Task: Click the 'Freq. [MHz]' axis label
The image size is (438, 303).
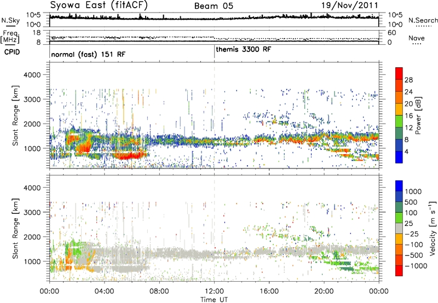Action: point(10,37)
